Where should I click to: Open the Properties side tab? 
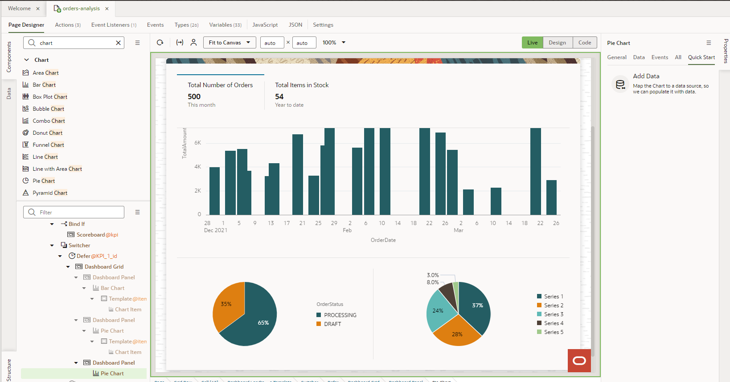(726, 51)
